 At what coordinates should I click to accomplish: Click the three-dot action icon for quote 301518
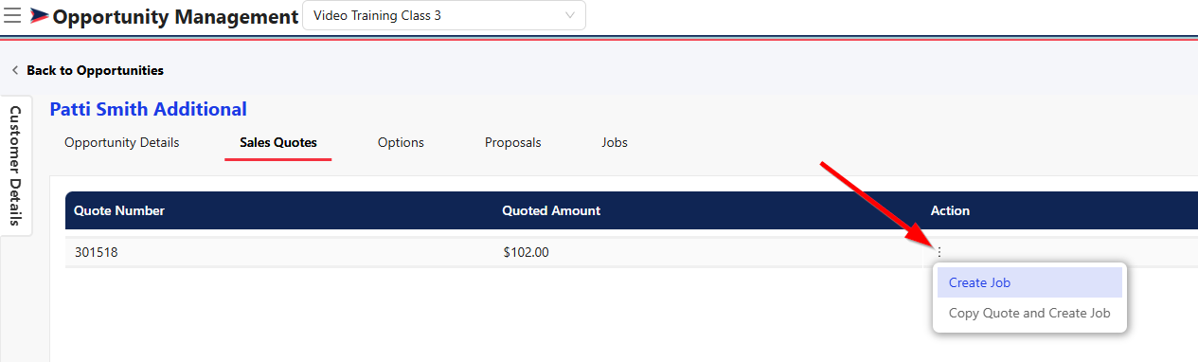click(x=939, y=252)
